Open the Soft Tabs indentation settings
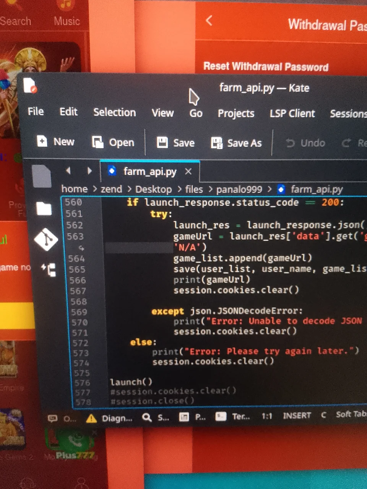 coord(351,414)
